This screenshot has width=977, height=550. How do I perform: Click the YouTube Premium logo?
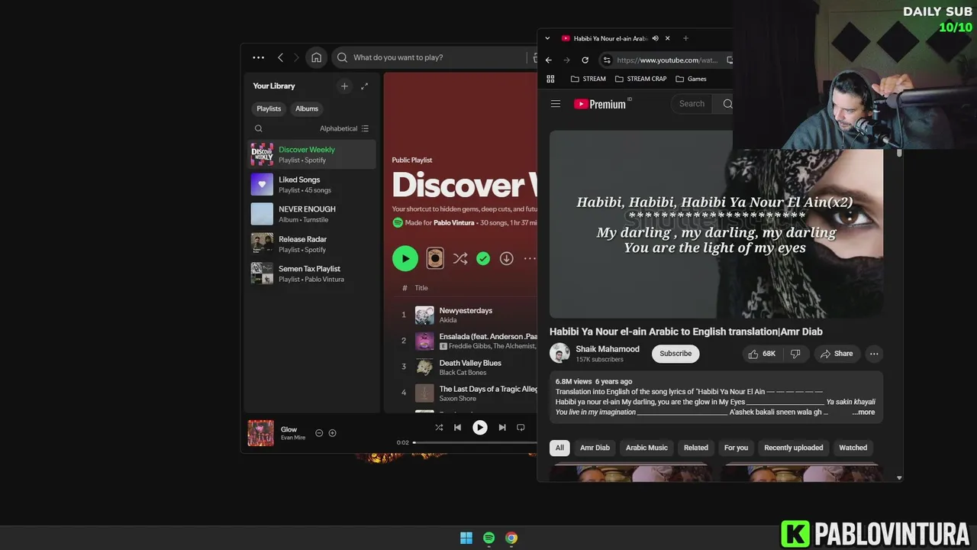pos(601,104)
